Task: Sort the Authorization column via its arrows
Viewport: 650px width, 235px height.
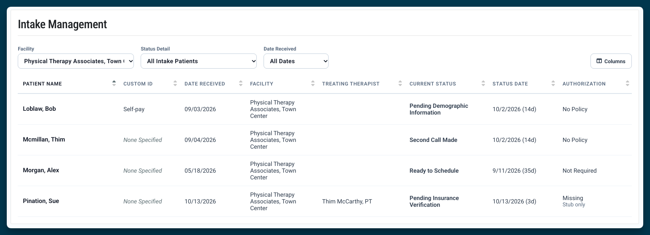Action: (x=628, y=83)
